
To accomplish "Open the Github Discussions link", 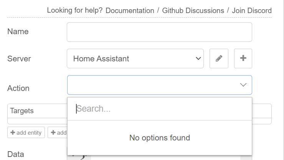I will [193, 10].
